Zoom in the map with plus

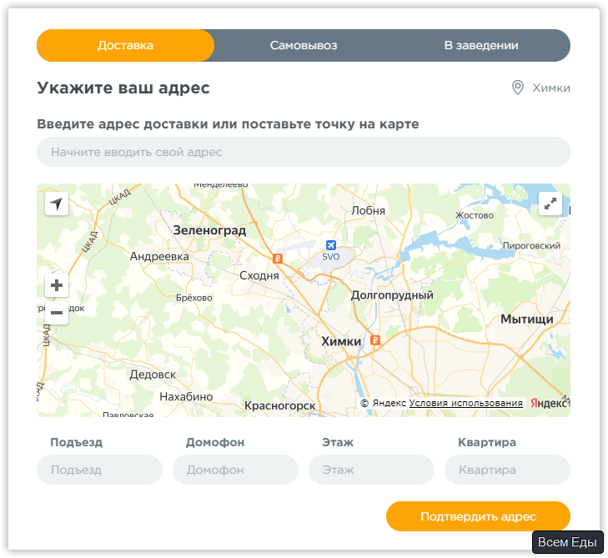pyautogui.click(x=57, y=285)
